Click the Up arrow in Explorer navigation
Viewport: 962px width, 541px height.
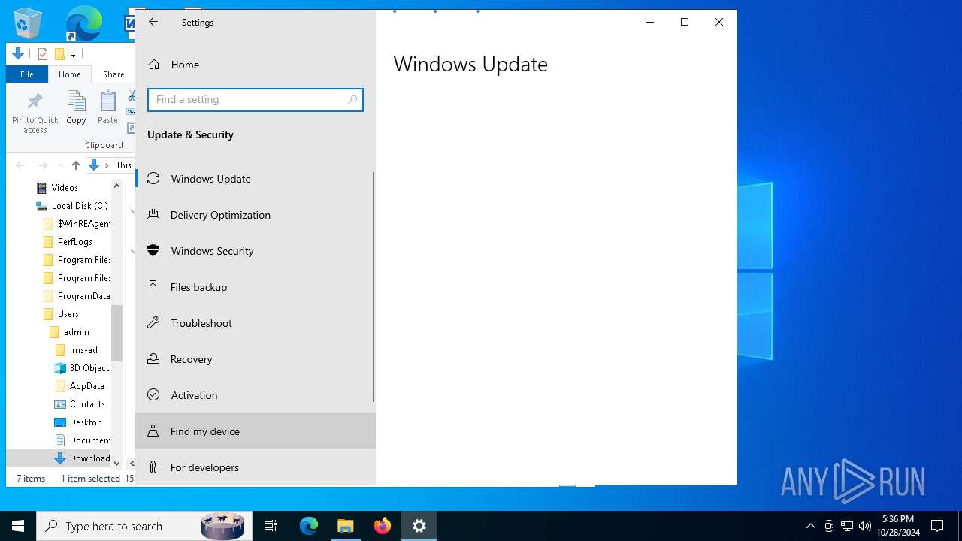(x=75, y=165)
